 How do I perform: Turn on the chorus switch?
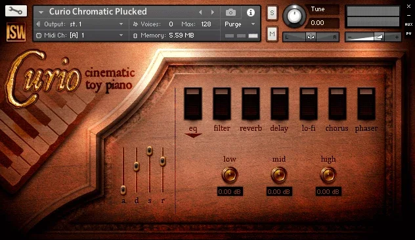(338, 104)
